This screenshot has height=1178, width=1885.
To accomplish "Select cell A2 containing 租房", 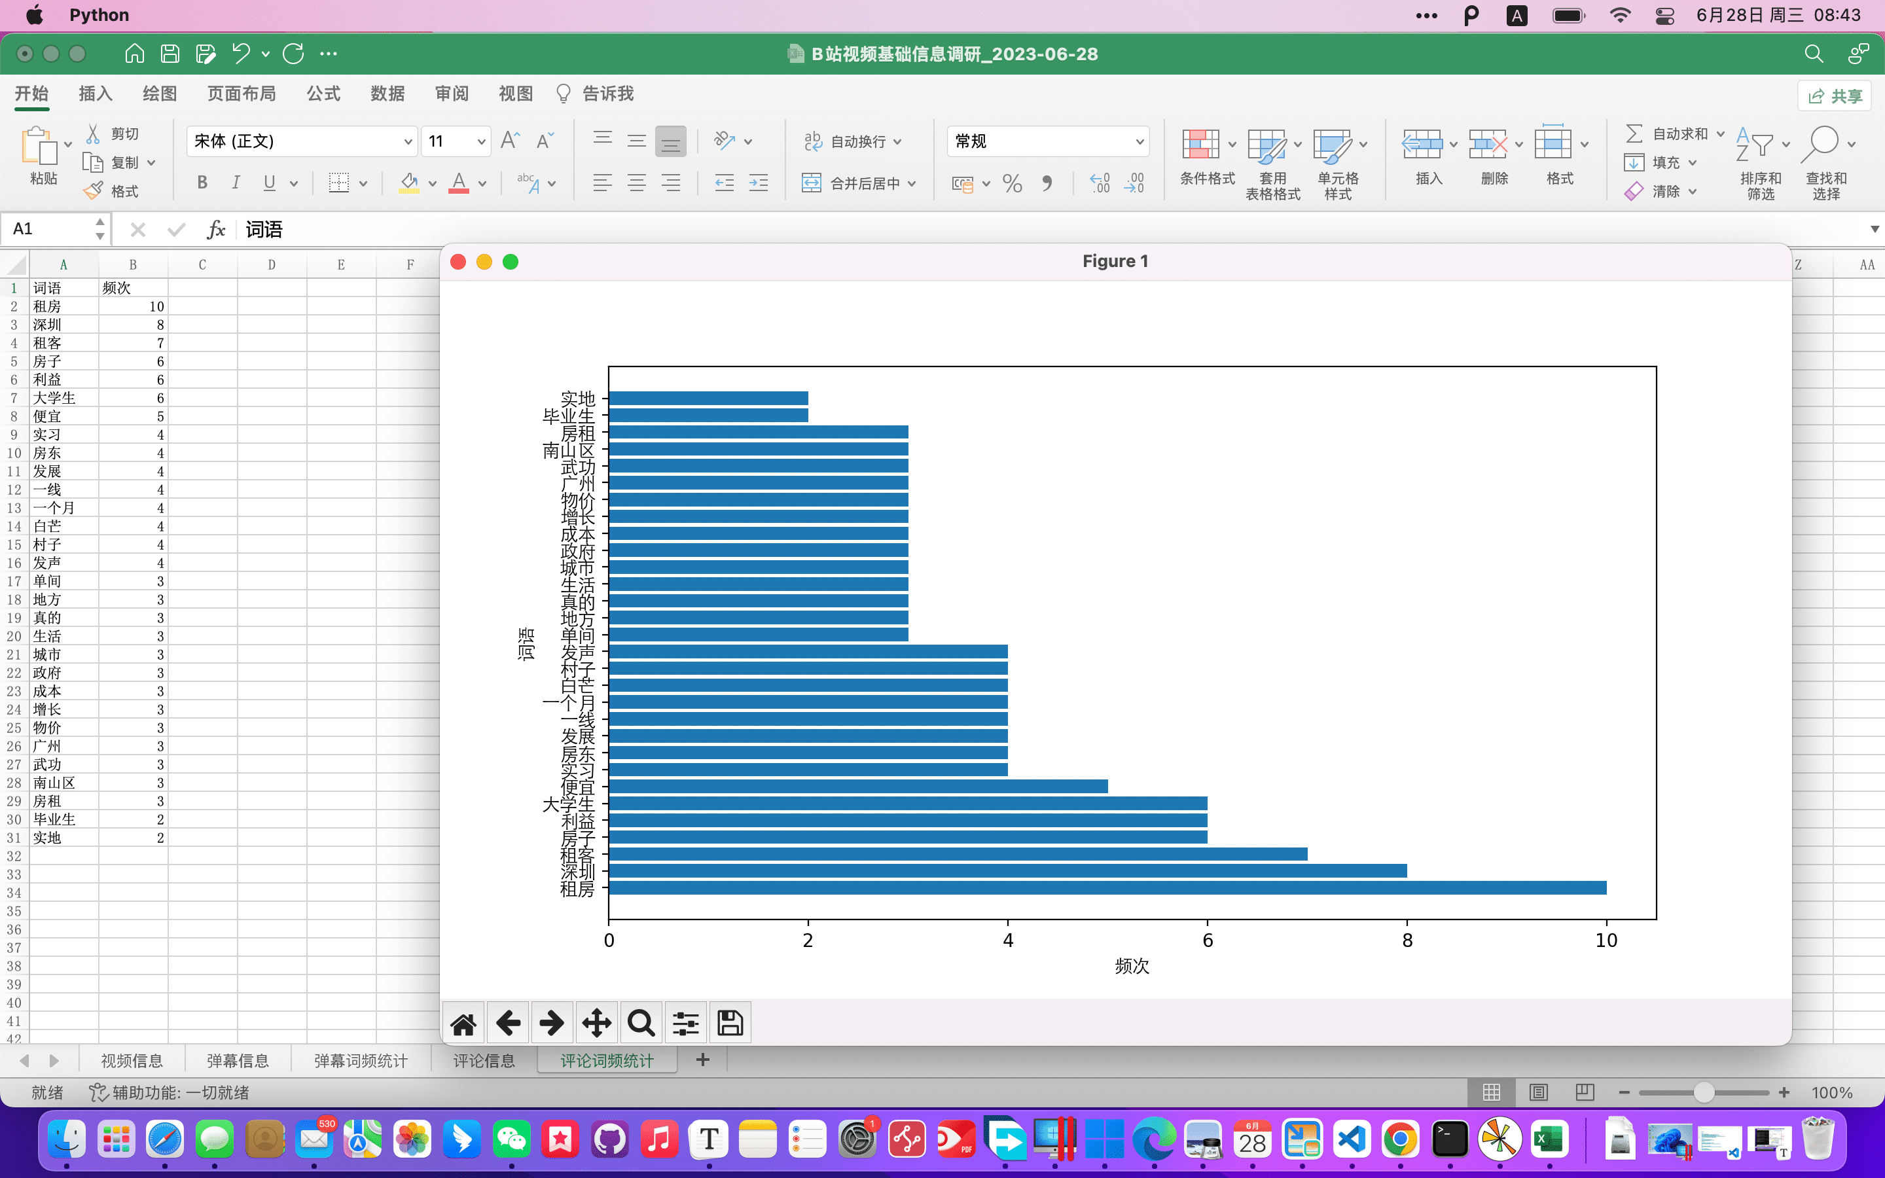I will point(64,306).
